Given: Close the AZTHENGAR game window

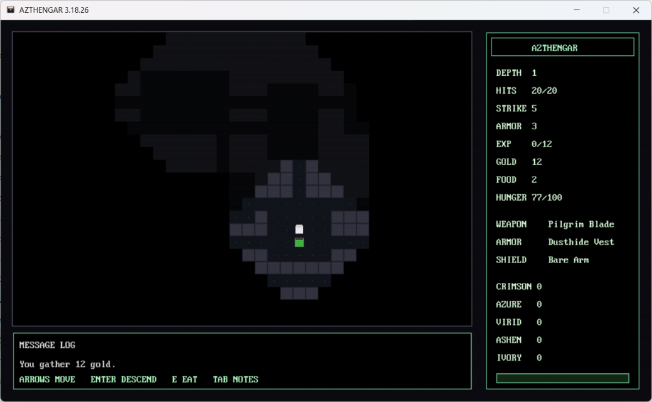Looking at the screenshot, I should 635,10.
